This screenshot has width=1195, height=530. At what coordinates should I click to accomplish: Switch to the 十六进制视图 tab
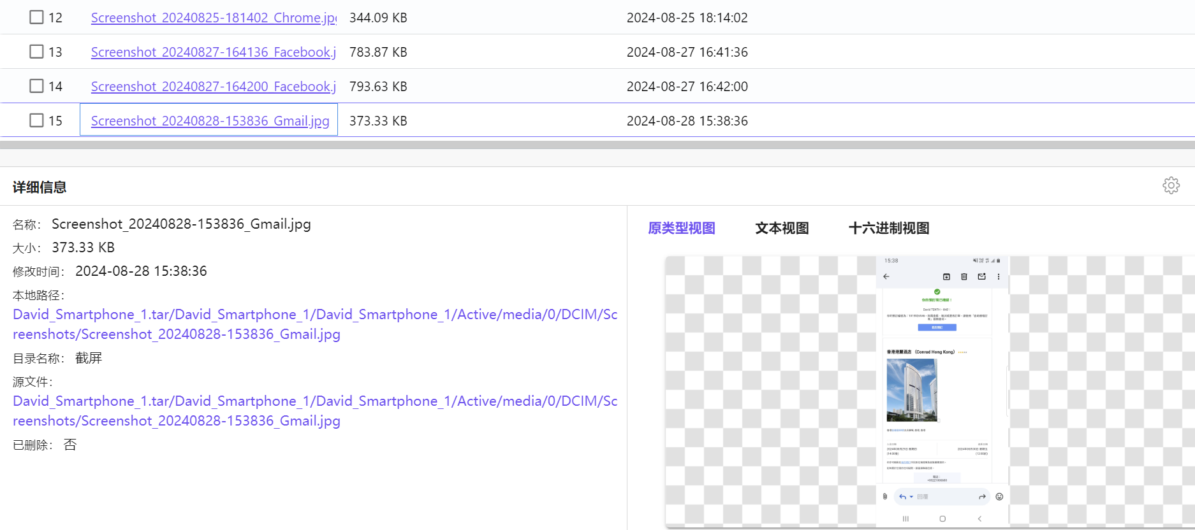(889, 228)
